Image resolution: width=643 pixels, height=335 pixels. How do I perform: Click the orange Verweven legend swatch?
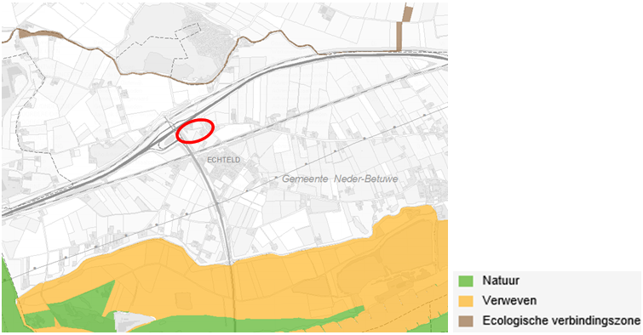click(466, 301)
